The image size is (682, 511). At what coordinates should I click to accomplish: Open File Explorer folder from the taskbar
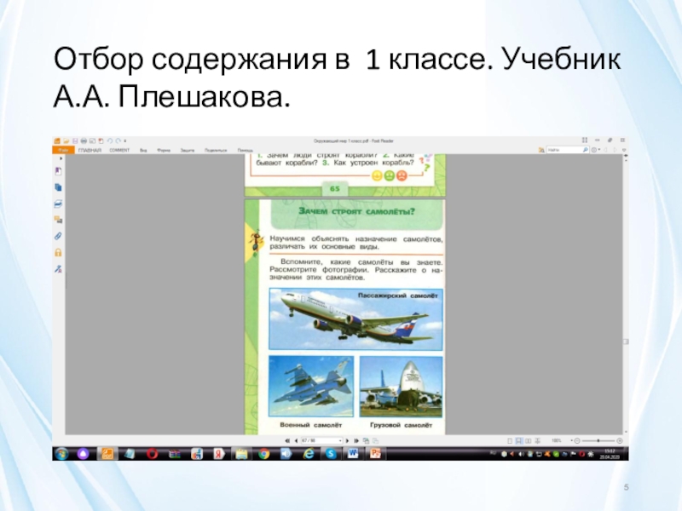pyautogui.click(x=241, y=454)
